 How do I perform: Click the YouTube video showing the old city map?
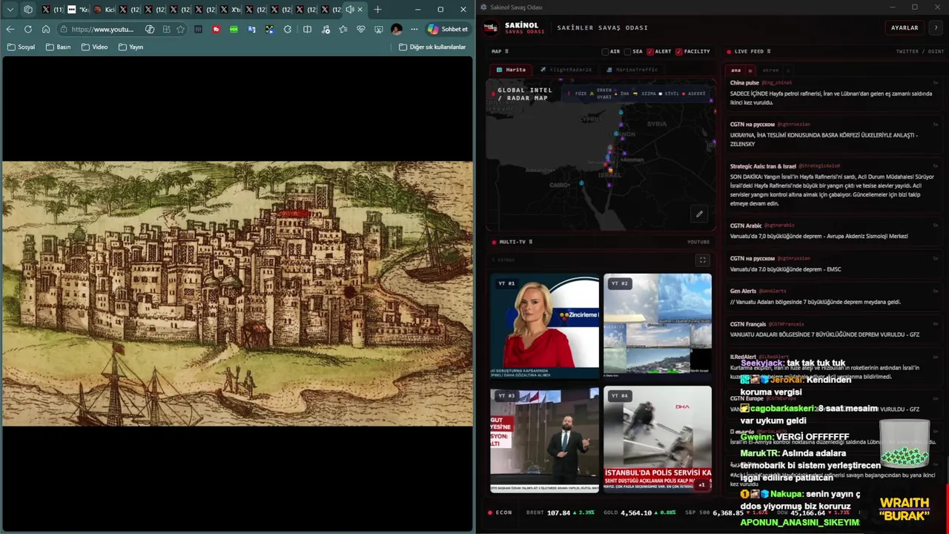click(x=237, y=294)
